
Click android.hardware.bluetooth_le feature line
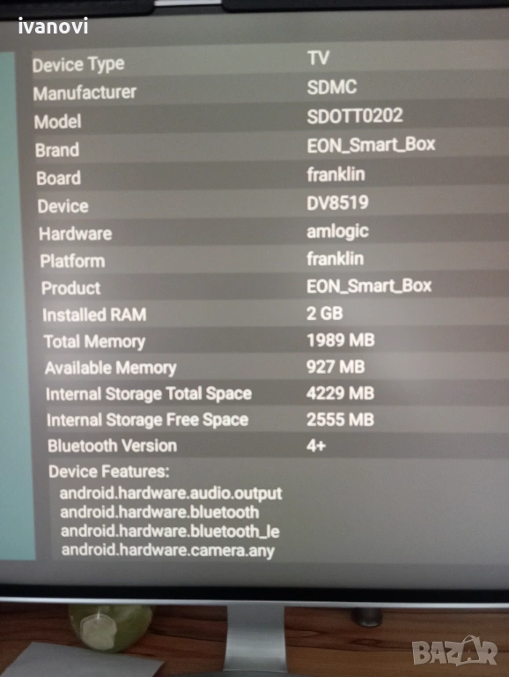coord(170,532)
